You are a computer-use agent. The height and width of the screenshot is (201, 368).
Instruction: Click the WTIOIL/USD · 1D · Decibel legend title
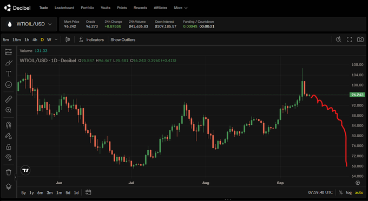(48, 61)
